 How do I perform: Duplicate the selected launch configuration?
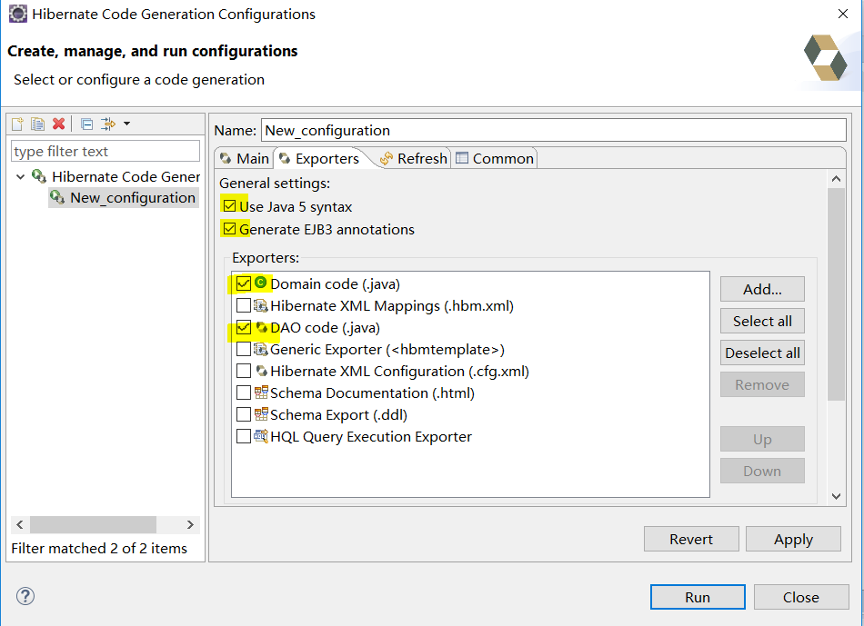point(37,124)
